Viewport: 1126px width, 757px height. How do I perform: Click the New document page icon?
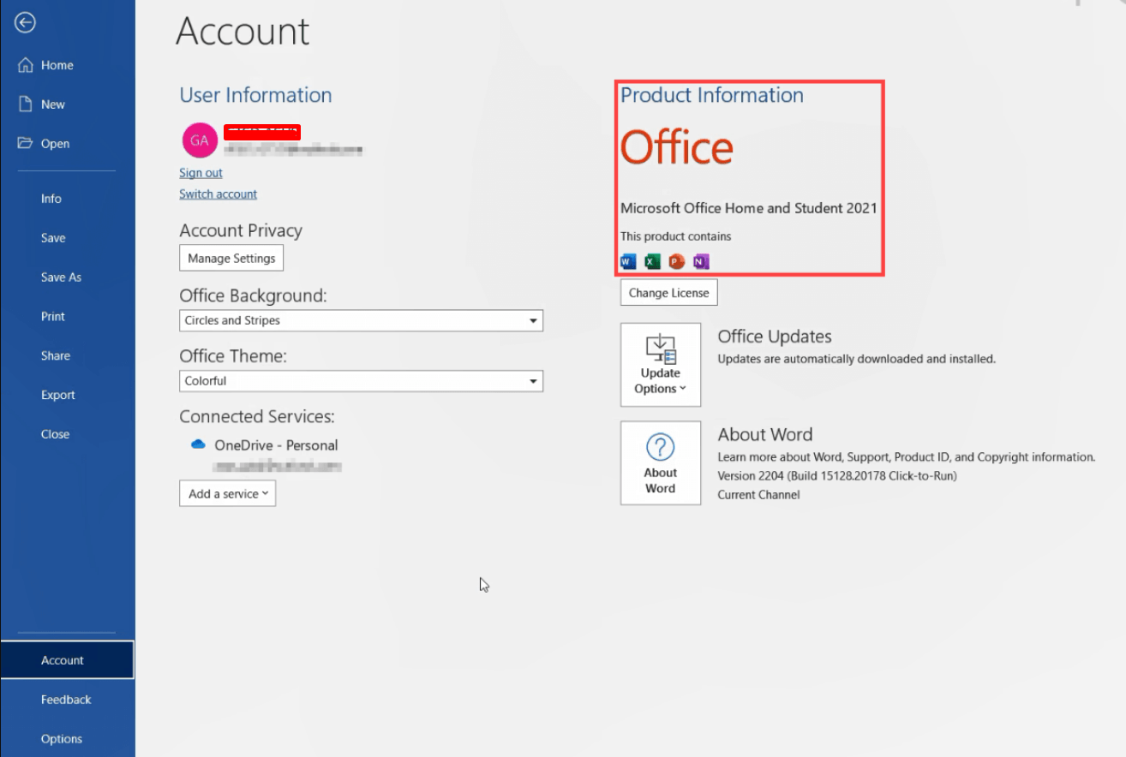26,104
